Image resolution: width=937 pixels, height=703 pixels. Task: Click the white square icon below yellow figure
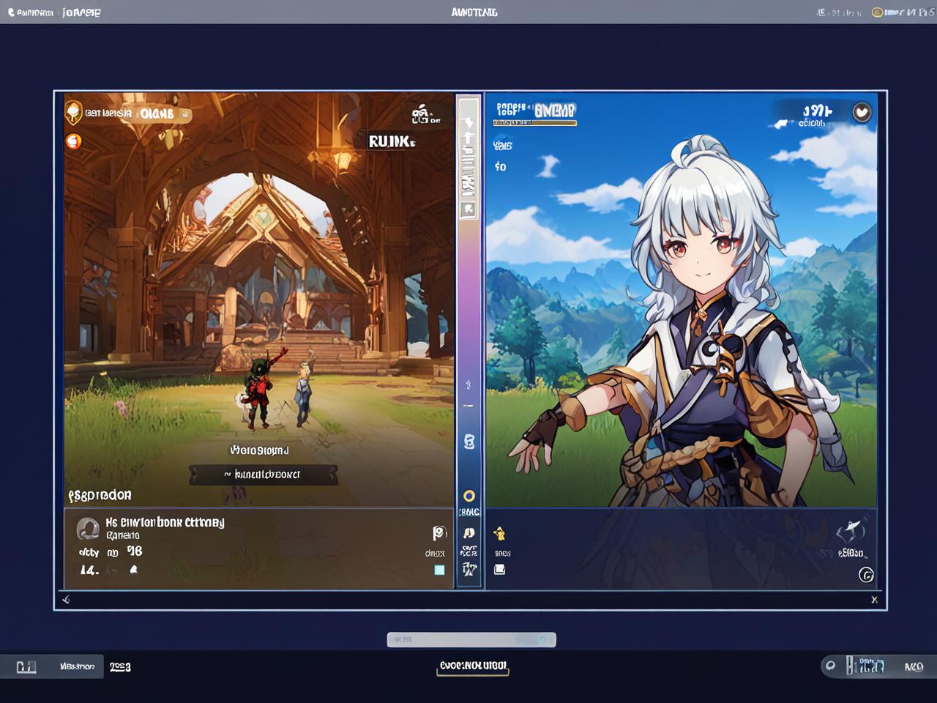coord(500,569)
